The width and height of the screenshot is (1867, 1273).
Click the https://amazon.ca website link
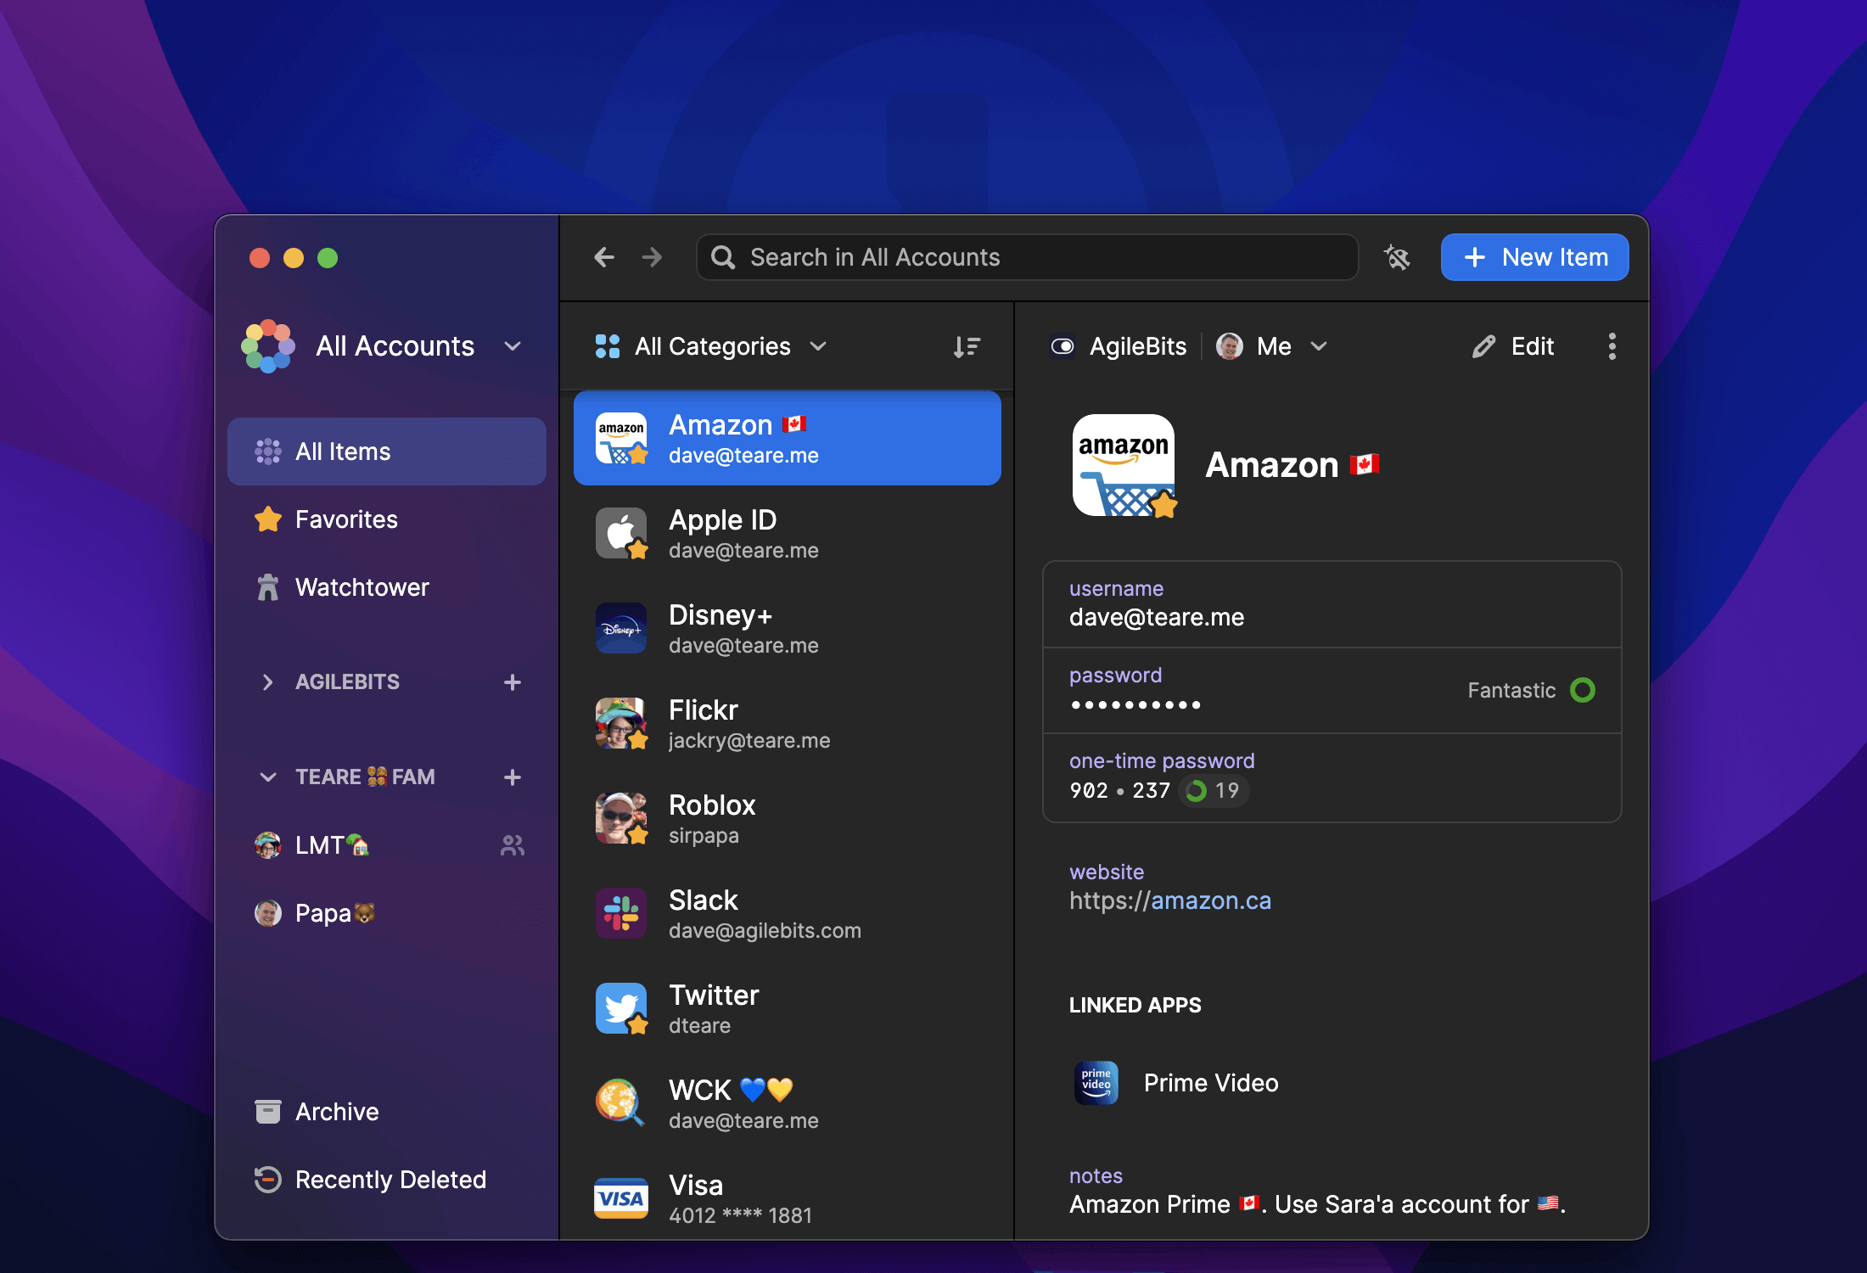point(1169,901)
